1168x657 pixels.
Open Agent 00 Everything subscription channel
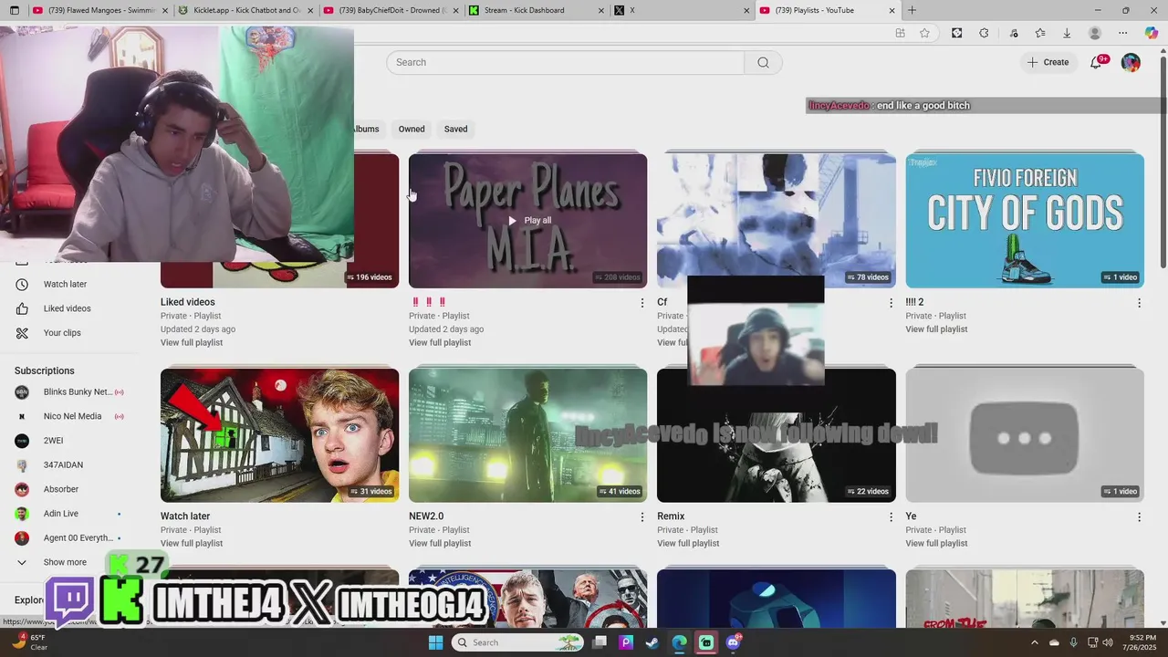coord(78,538)
